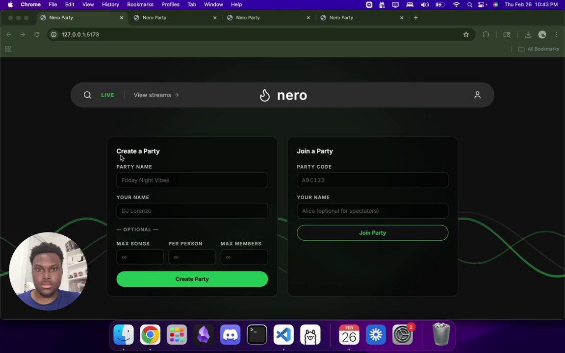
Task: Click the date and time in menu bar
Action: coord(531,5)
